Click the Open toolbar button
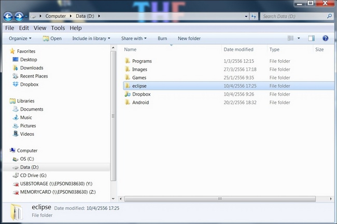 coord(52,38)
